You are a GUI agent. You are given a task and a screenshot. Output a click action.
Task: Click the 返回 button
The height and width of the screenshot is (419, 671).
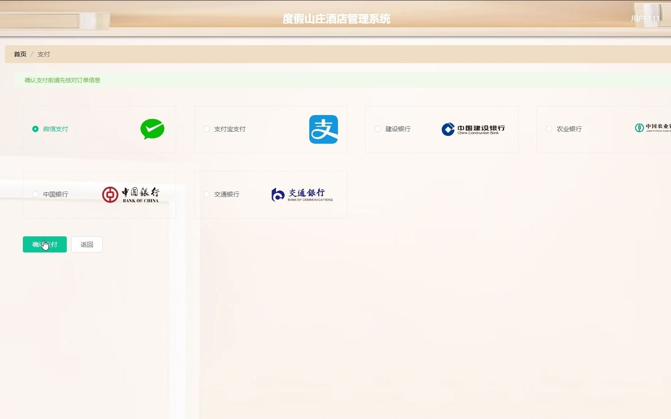(87, 244)
